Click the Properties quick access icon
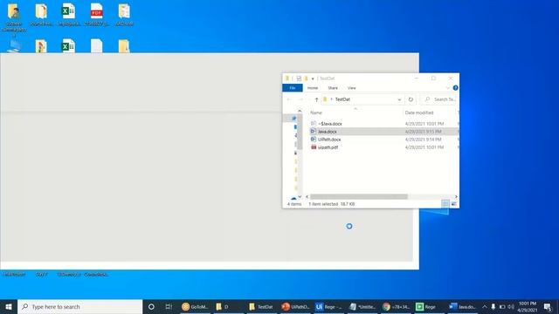The image size is (559, 314). coord(299,78)
